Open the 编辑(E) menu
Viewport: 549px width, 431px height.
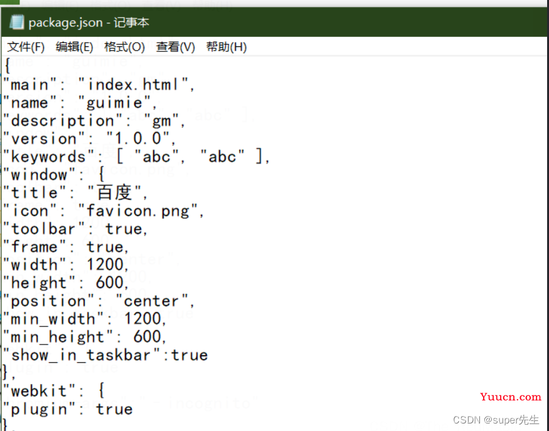tap(74, 47)
